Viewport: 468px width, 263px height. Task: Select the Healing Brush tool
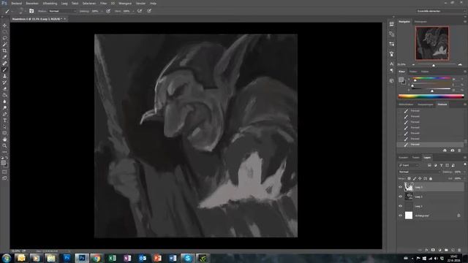[x=4, y=64]
